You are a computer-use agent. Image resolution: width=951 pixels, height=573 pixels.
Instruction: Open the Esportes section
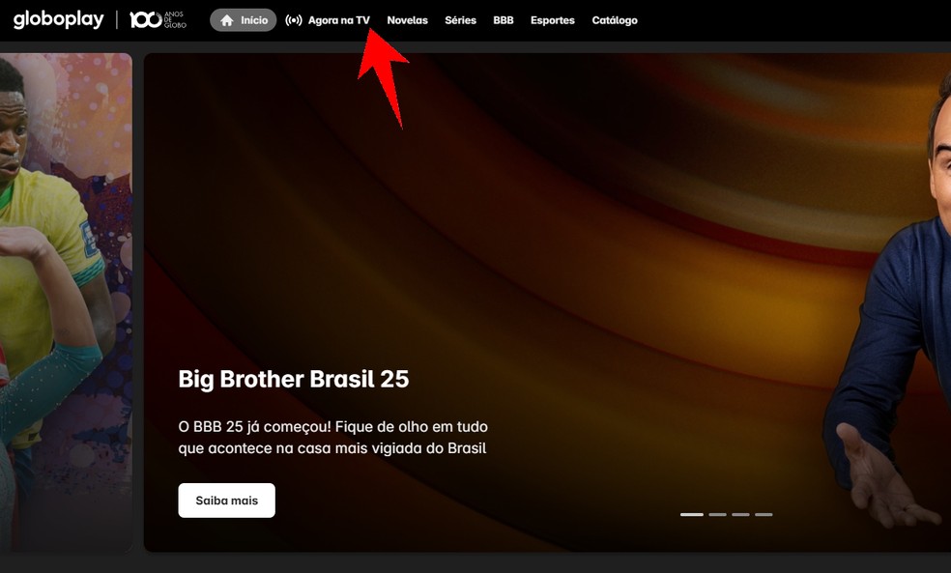click(x=553, y=20)
